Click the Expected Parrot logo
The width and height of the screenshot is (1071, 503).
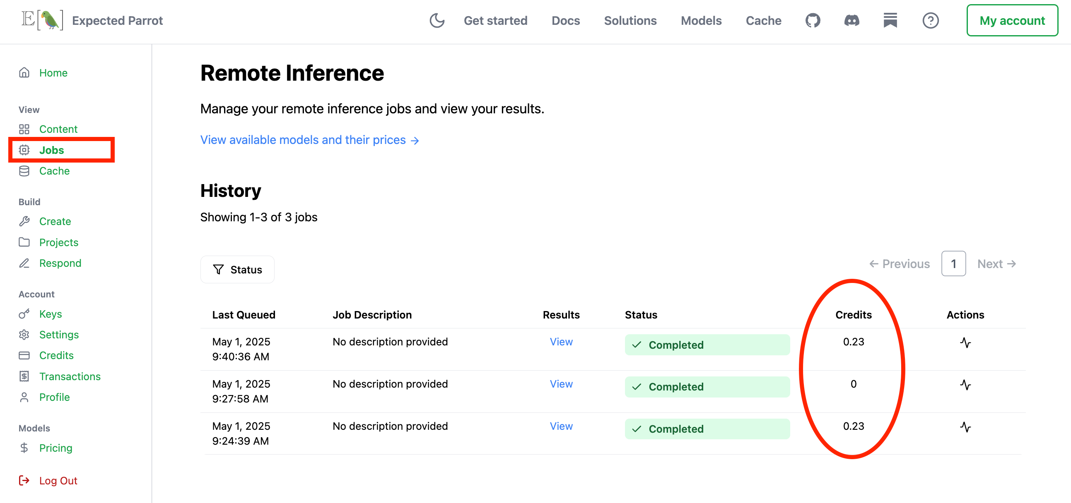(43, 20)
